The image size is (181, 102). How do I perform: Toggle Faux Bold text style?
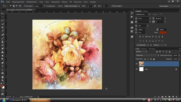140,37
